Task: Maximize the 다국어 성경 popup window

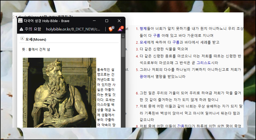Action: coord(107,21)
